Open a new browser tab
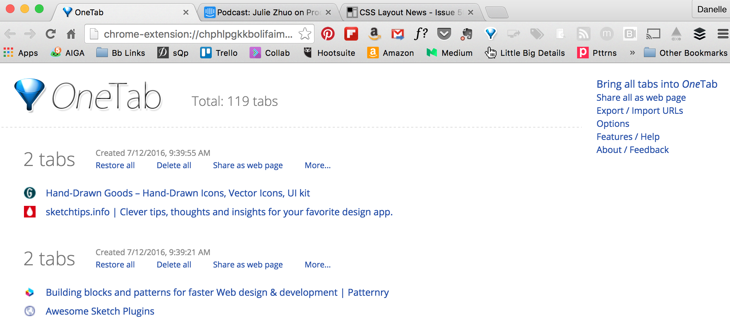 click(x=496, y=12)
